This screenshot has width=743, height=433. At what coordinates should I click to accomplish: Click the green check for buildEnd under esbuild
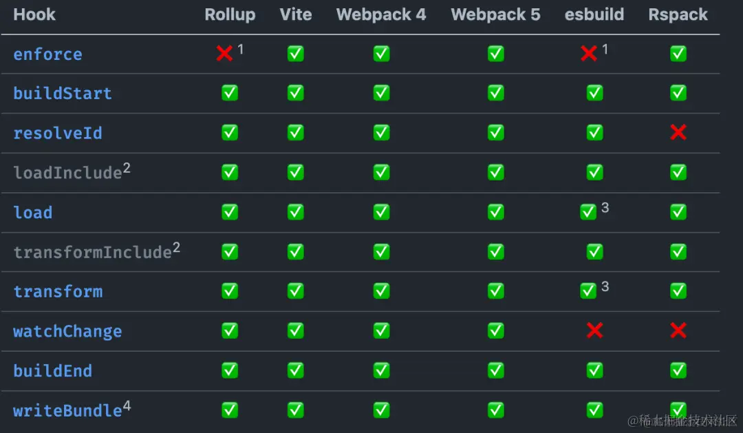point(594,370)
